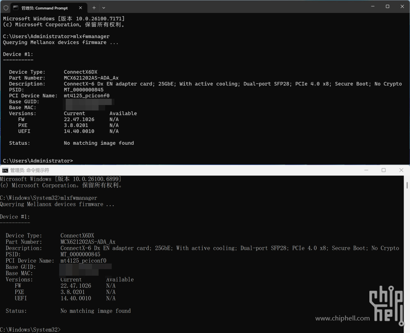Click the C:\Users\Administrator> prompt line

[x=38, y=161]
